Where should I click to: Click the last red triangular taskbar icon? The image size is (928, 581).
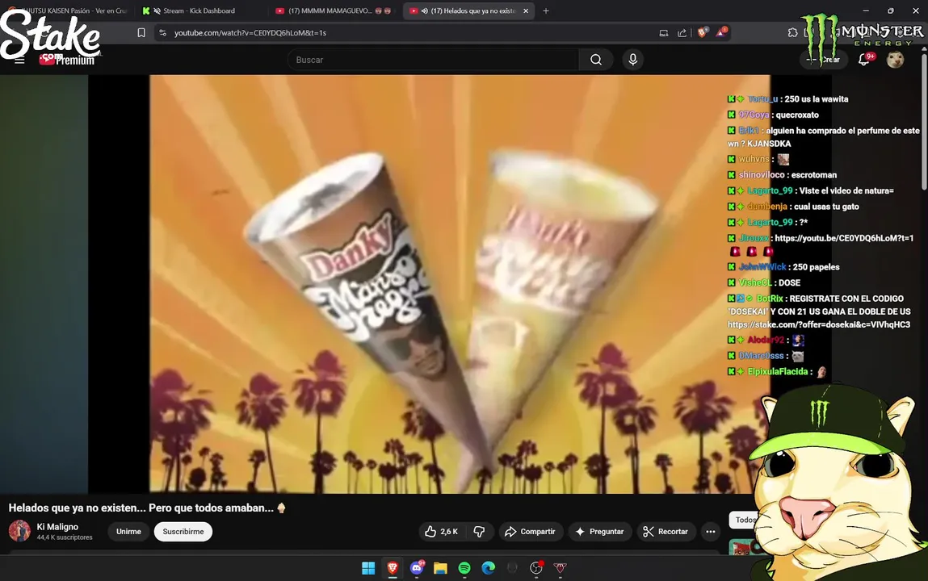click(x=560, y=568)
